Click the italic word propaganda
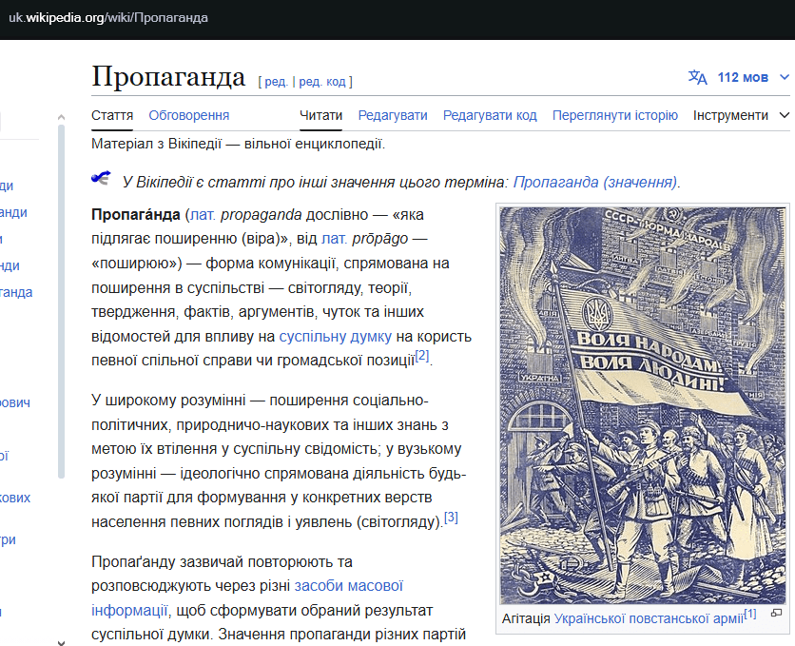795x646 pixels. 262,215
